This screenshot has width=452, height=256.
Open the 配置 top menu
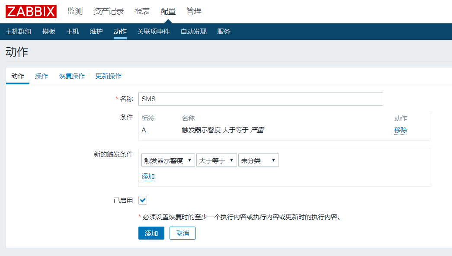click(x=168, y=11)
